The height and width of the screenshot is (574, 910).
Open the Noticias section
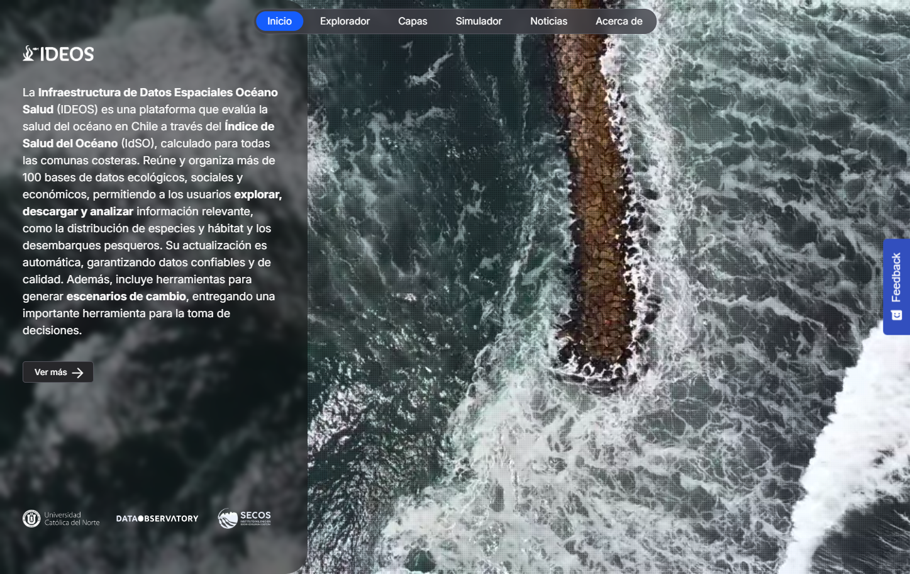[x=548, y=21]
